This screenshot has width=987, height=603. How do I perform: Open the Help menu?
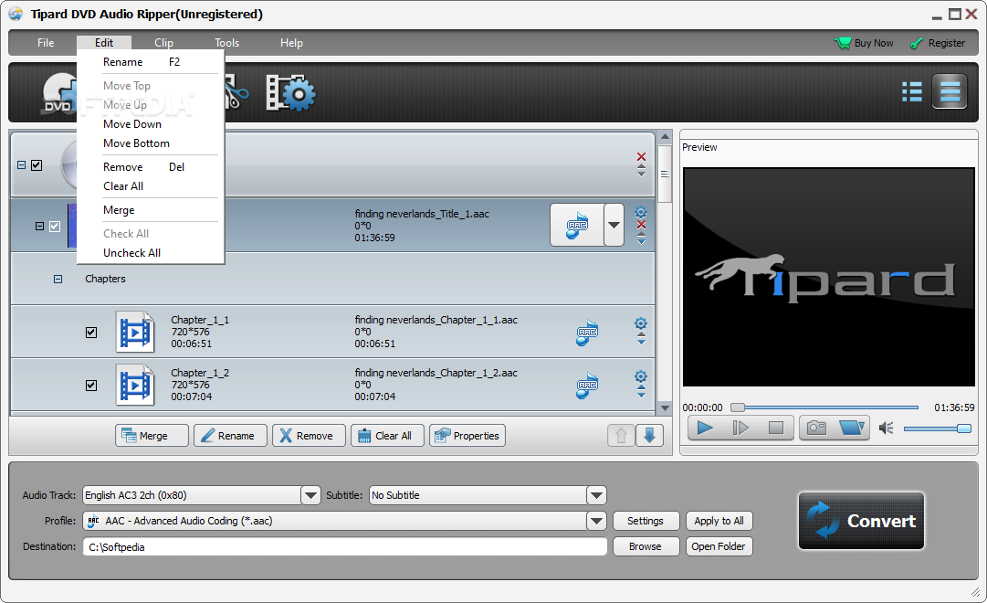coord(291,43)
